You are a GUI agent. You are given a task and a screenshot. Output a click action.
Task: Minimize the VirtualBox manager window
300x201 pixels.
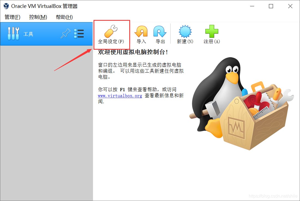pos(252,6)
